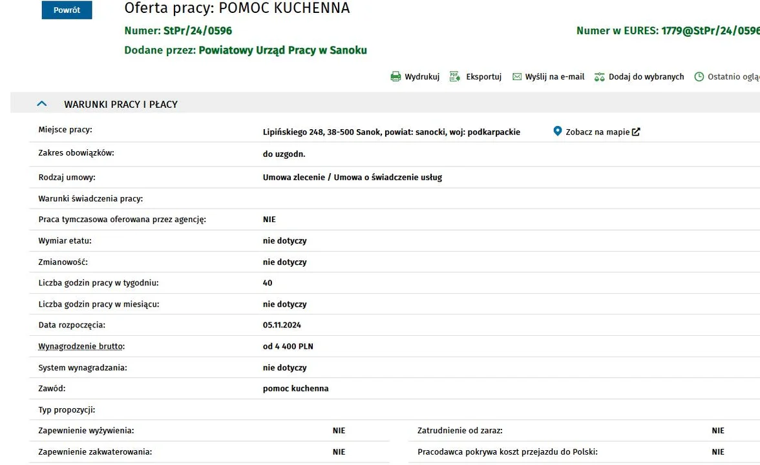760x465 pixels.
Task: Click the map pin icon
Action: [558, 131]
